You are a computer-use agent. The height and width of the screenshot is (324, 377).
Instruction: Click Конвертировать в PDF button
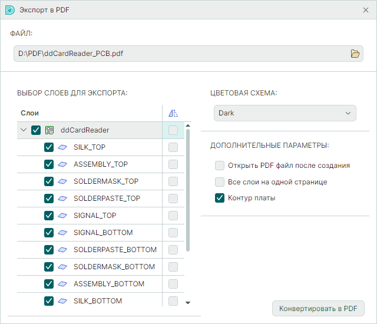pos(318,308)
